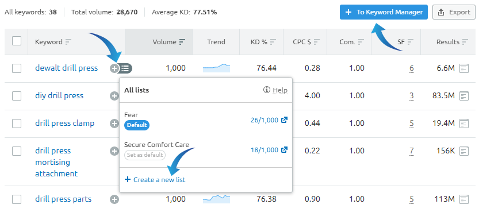Open Secure Comfort Care list external link icon
The image size is (479, 212).
click(284, 150)
